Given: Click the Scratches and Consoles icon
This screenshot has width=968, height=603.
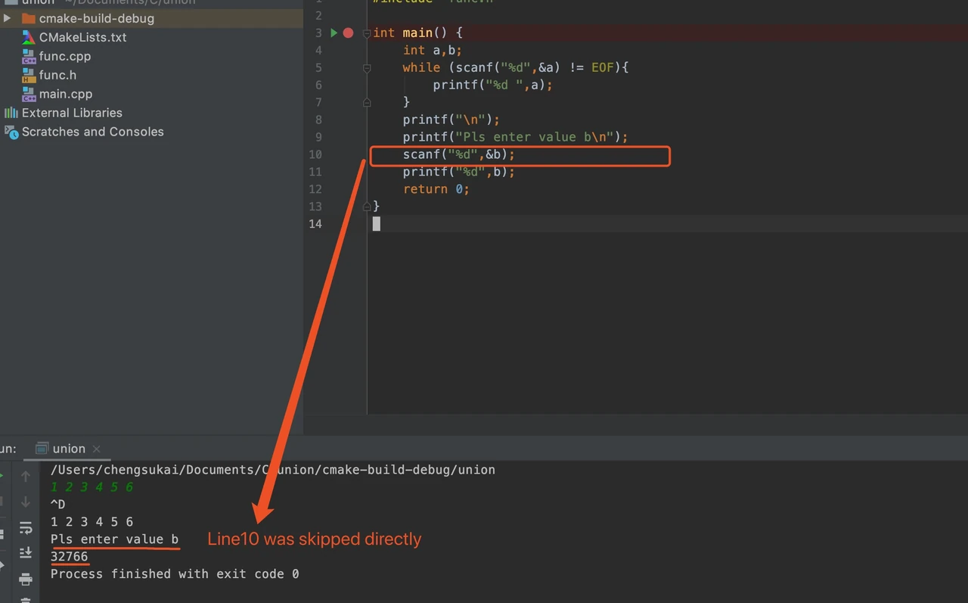Looking at the screenshot, I should click(11, 132).
